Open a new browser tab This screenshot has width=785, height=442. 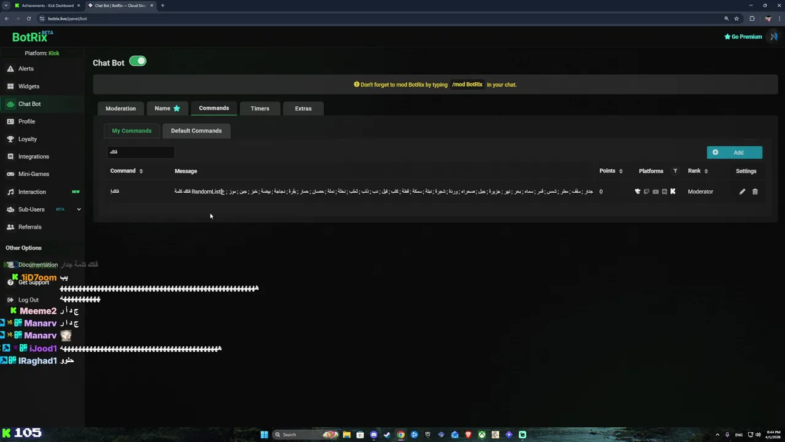(163, 6)
